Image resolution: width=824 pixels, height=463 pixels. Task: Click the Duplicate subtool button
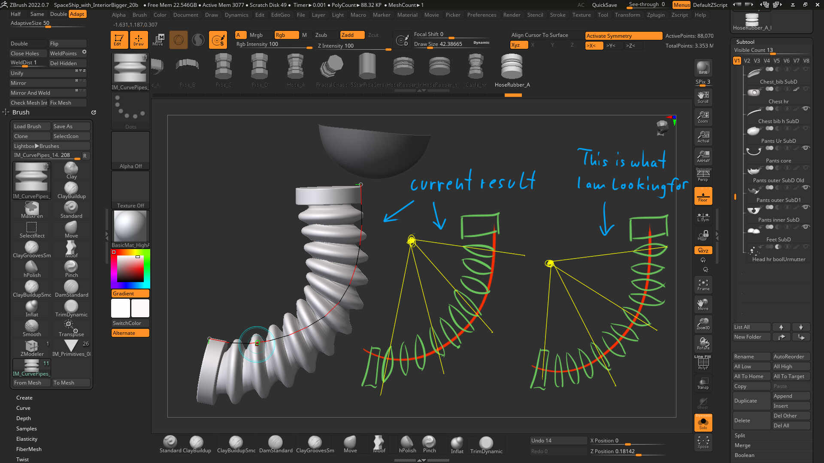coord(751,401)
